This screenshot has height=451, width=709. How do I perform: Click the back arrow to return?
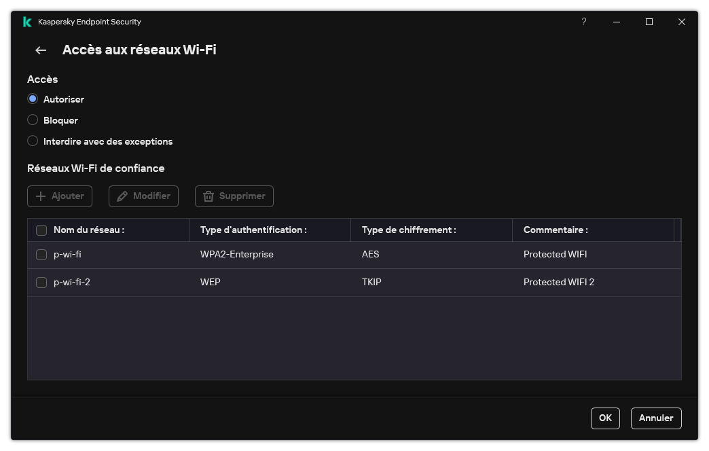tap(40, 50)
